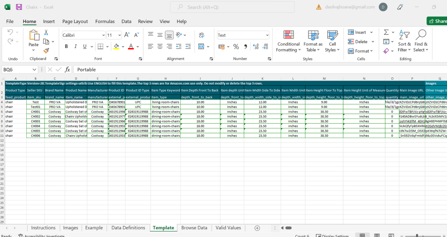447x237 pixels.
Task: Click the Fill down icon
Action: tap(386, 42)
